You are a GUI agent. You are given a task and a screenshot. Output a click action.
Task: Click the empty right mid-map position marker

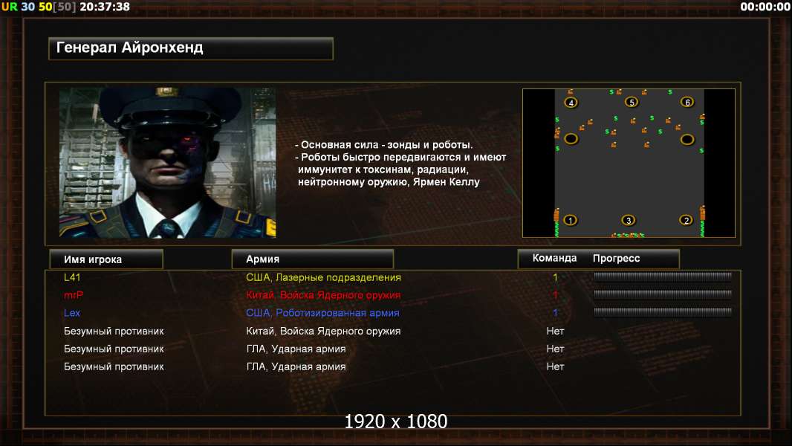(687, 139)
